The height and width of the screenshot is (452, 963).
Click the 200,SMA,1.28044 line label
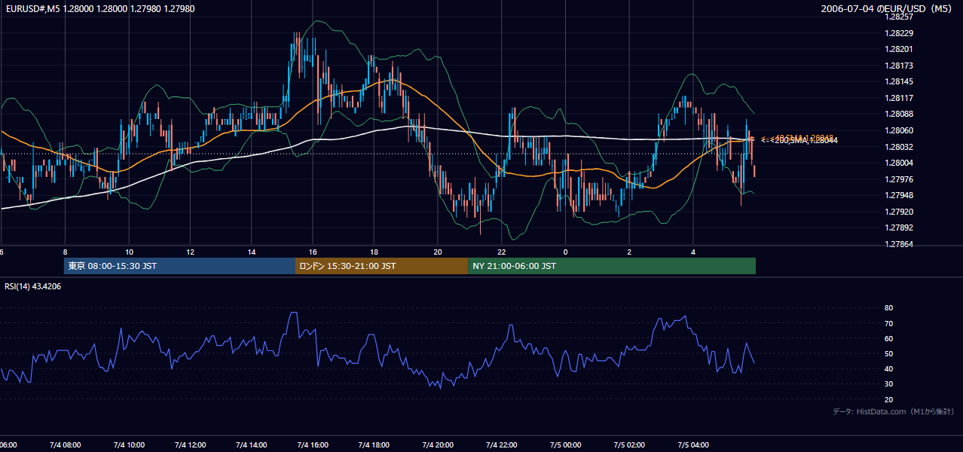806,140
